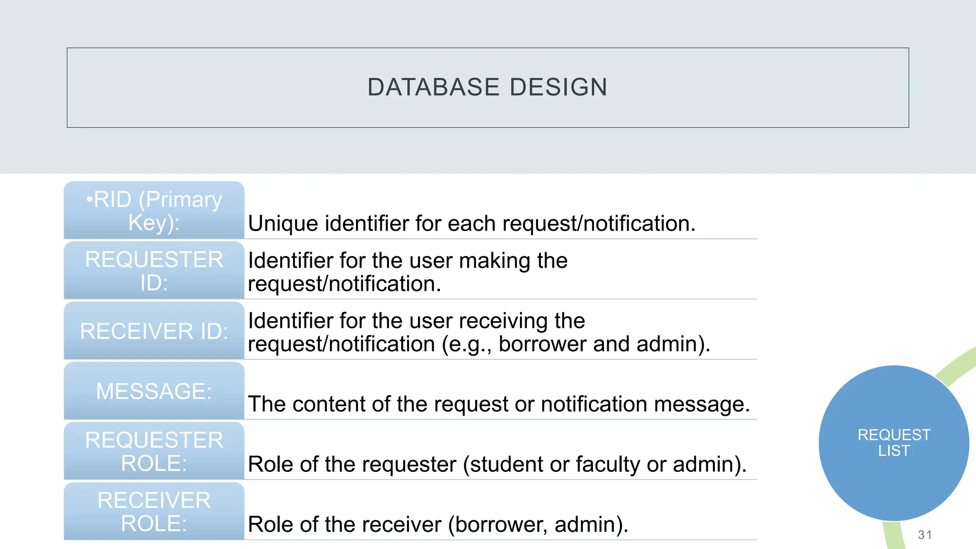Click text 'Role of the receiver (borrower, admin).'
Viewport: 976px width, 549px height.
tap(438, 525)
